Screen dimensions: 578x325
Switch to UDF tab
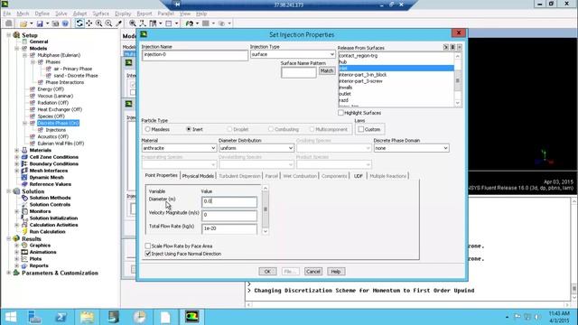[359, 176]
